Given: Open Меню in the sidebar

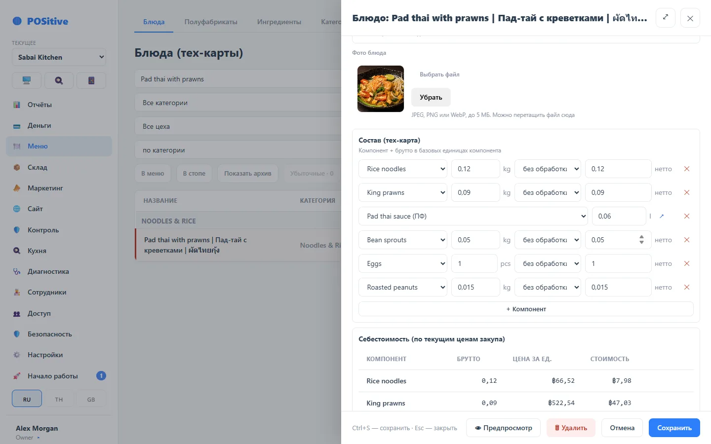Looking at the screenshot, I should [x=59, y=146].
